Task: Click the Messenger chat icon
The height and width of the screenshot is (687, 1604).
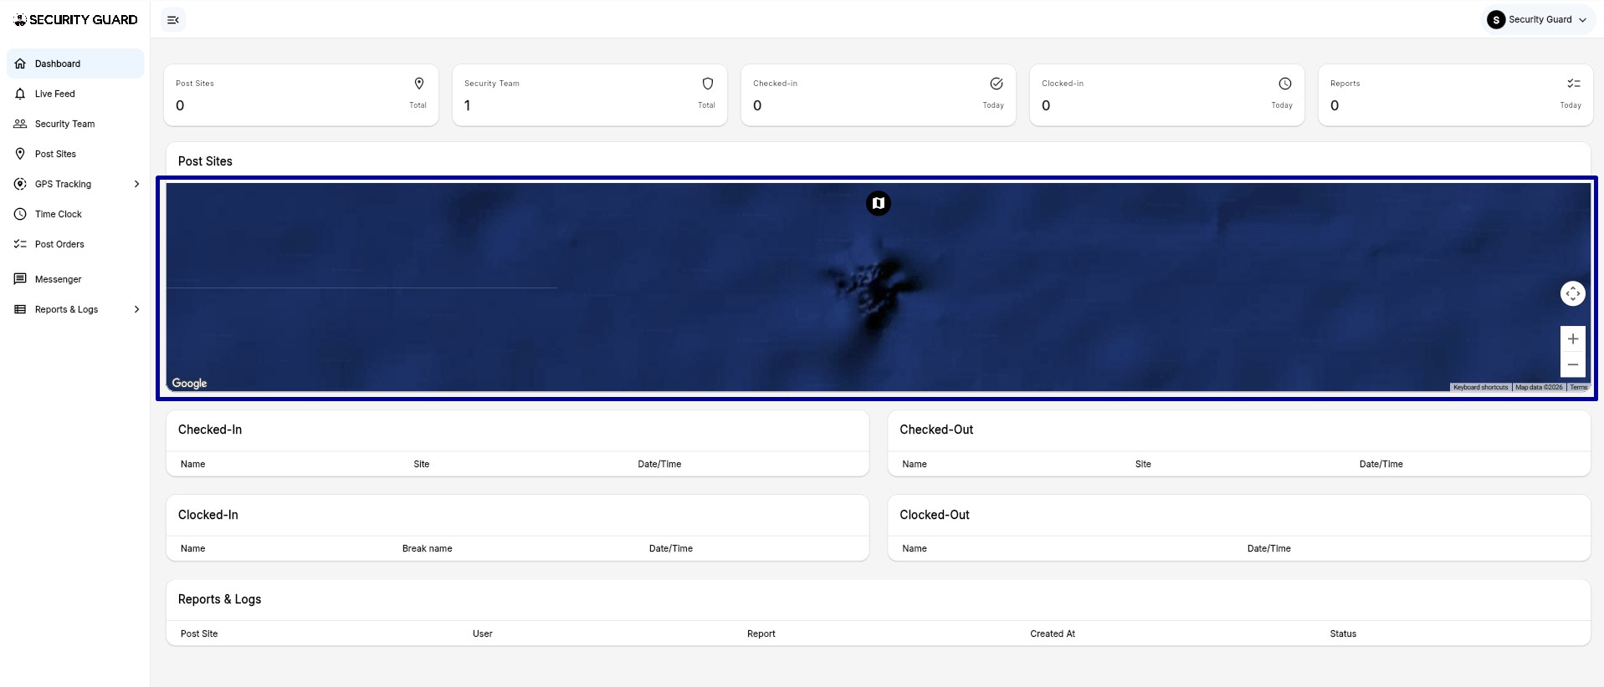Action: [x=20, y=279]
